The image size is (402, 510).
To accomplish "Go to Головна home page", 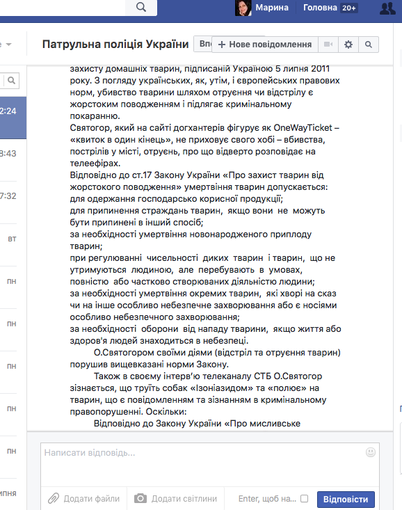I will click(320, 8).
